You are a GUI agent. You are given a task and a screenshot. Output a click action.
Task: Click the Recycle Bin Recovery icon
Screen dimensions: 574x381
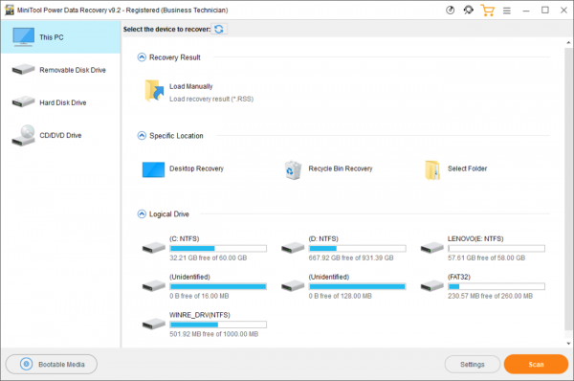click(x=293, y=170)
